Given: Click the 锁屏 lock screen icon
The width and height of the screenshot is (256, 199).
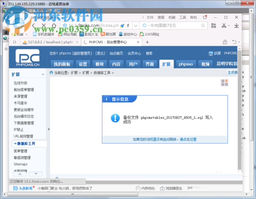Looking at the screenshot, I should [211, 54].
